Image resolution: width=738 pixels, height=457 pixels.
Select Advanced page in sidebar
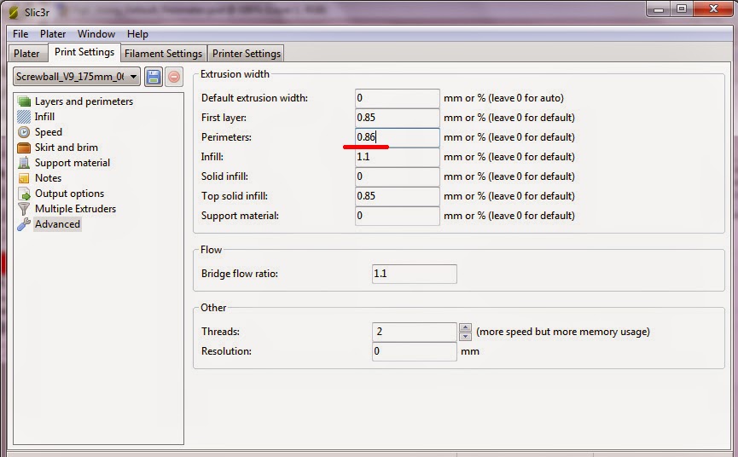click(x=57, y=224)
